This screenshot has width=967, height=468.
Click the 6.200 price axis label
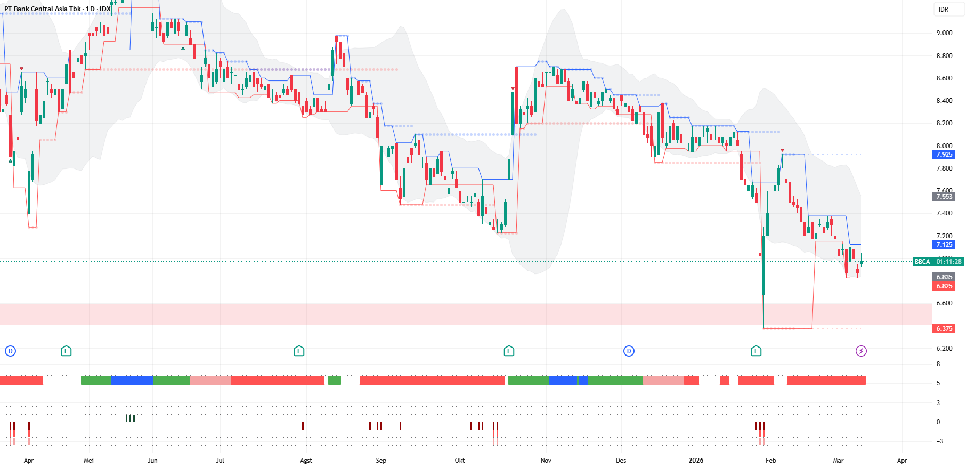[x=944, y=349]
